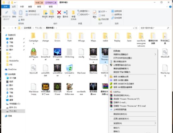Select 3D 对象 in the navigation pane
173x133 pixels.
11,78
